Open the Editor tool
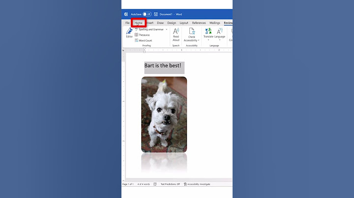Viewport: 354px width, 198px height. click(129, 33)
